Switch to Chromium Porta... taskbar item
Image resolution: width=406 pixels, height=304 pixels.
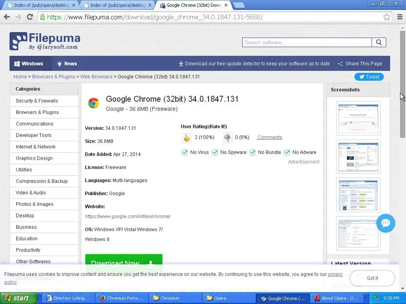122,298
